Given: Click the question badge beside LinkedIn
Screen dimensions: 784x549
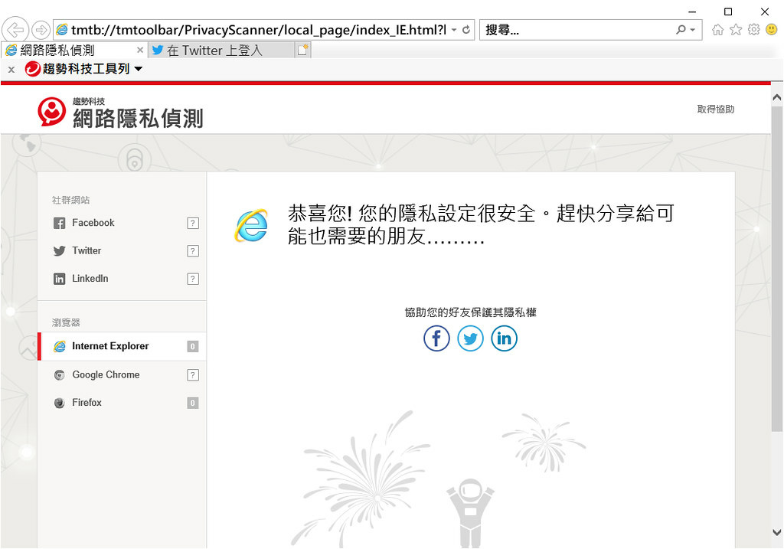Looking at the screenshot, I should (193, 279).
